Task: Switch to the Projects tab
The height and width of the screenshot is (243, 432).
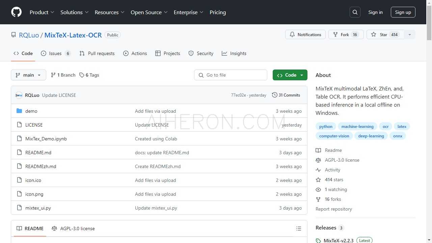Action: pos(168,53)
